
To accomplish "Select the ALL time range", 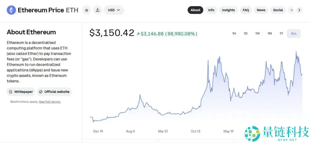I will (294, 33).
